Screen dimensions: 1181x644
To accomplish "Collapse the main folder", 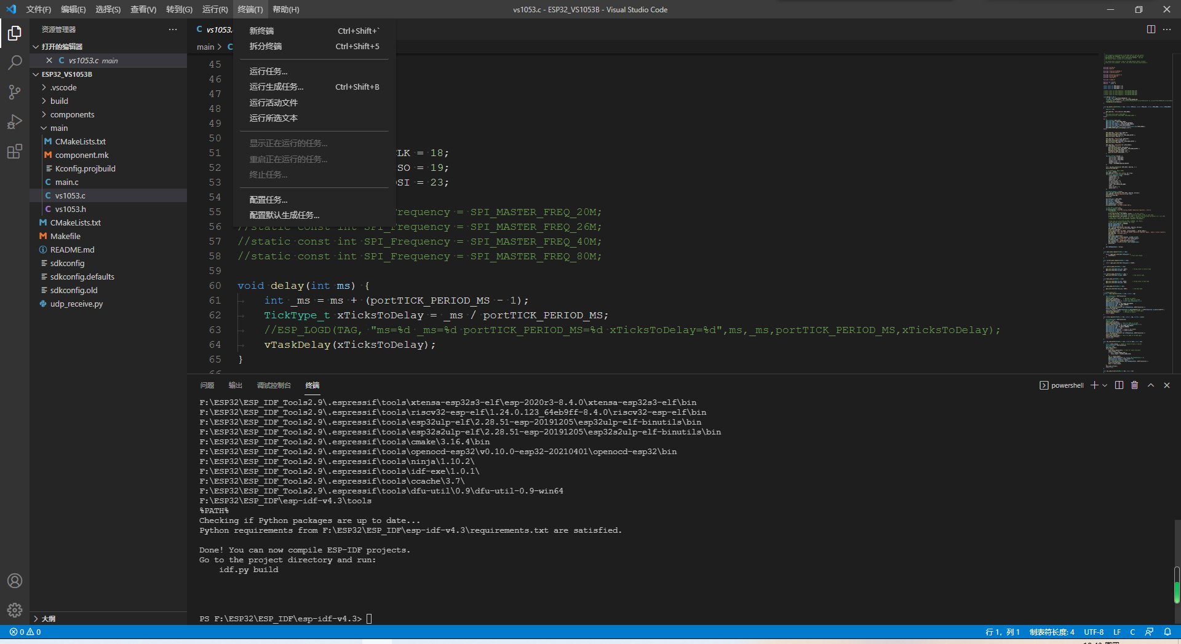I will click(108, 128).
